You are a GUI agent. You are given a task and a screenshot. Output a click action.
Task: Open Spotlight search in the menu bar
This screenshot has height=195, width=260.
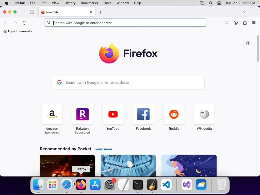click(211, 3)
